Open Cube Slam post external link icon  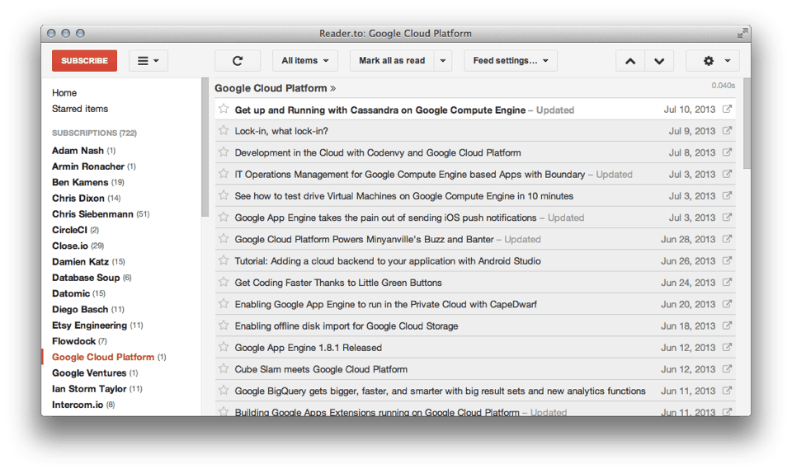pyautogui.click(x=727, y=369)
